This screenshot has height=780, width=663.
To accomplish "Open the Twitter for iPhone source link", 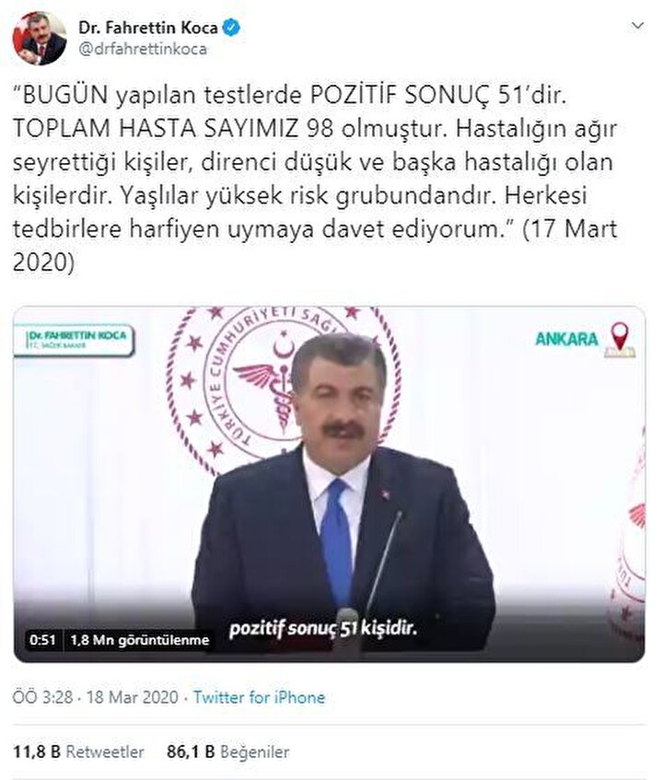I will click(x=259, y=697).
